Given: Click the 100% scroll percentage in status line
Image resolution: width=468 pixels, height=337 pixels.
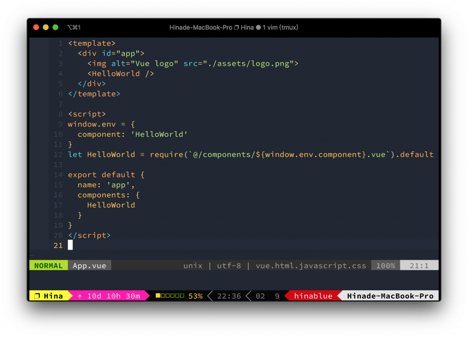Looking at the screenshot, I should click(x=385, y=265).
